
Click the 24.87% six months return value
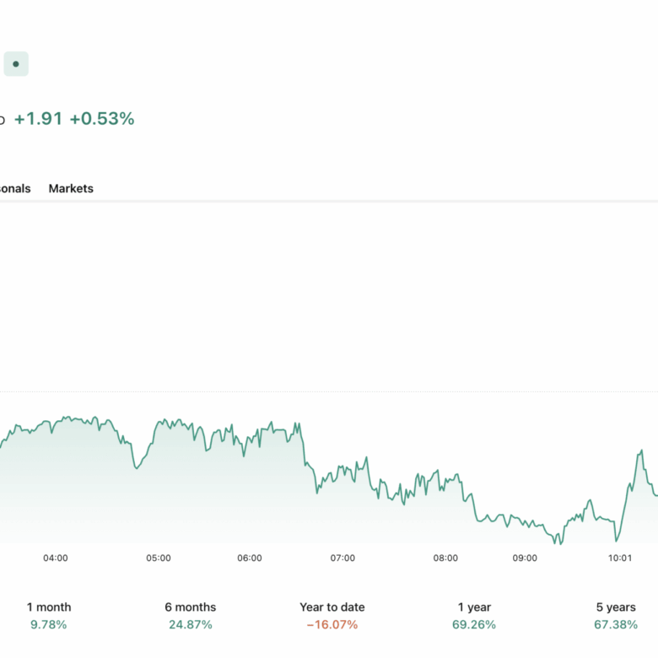coord(191,625)
